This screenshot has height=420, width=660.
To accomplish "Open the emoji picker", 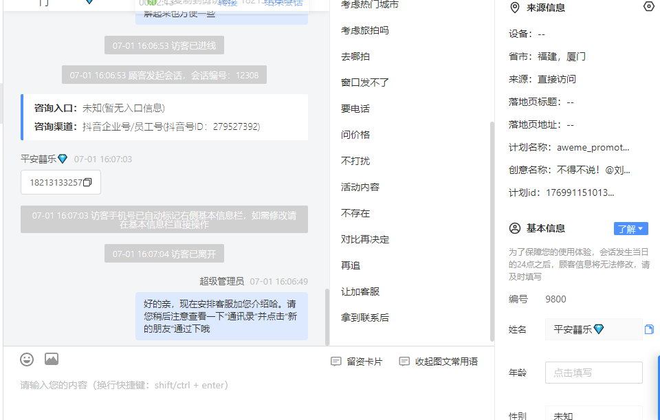I will (27, 360).
